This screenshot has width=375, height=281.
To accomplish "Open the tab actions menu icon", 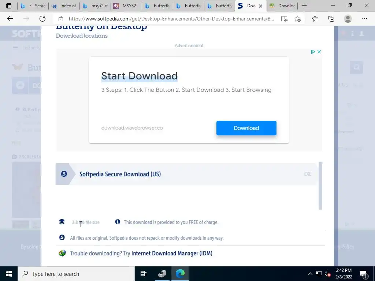I will [9, 6].
